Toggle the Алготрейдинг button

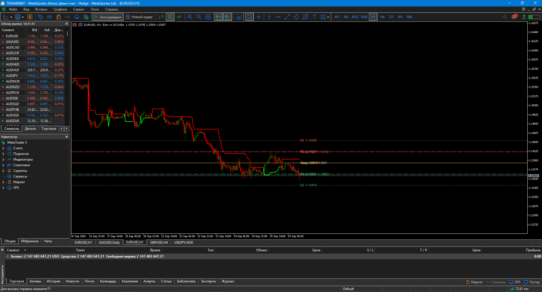[x=108, y=17]
